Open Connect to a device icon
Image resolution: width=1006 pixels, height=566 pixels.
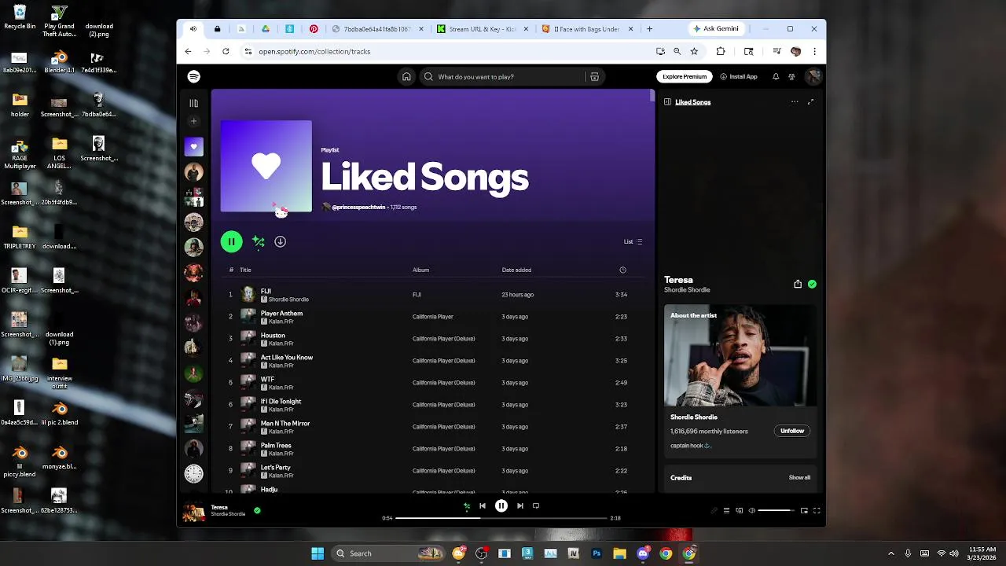tap(739, 511)
